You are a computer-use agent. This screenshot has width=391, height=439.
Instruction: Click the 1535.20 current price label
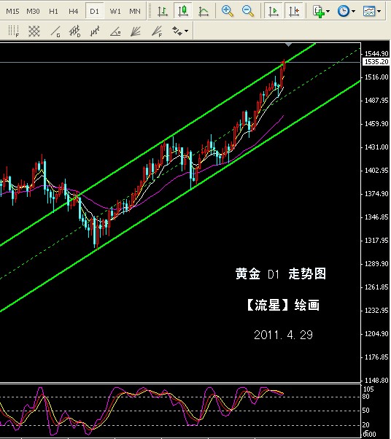[376, 61]
